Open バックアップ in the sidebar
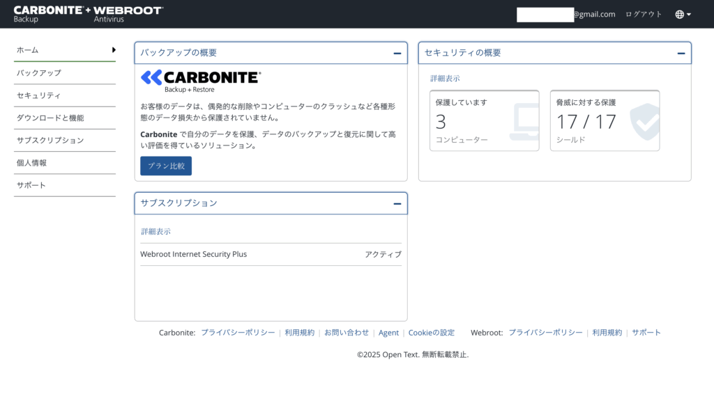Viewport: 714px width, 412px height. coord(64,73)
